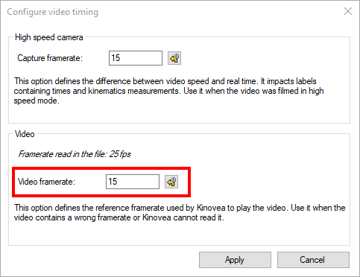This screenshot has height=277, width=360.
Task: Click the High speed camera group heading
Action: (x=48, y=37)
